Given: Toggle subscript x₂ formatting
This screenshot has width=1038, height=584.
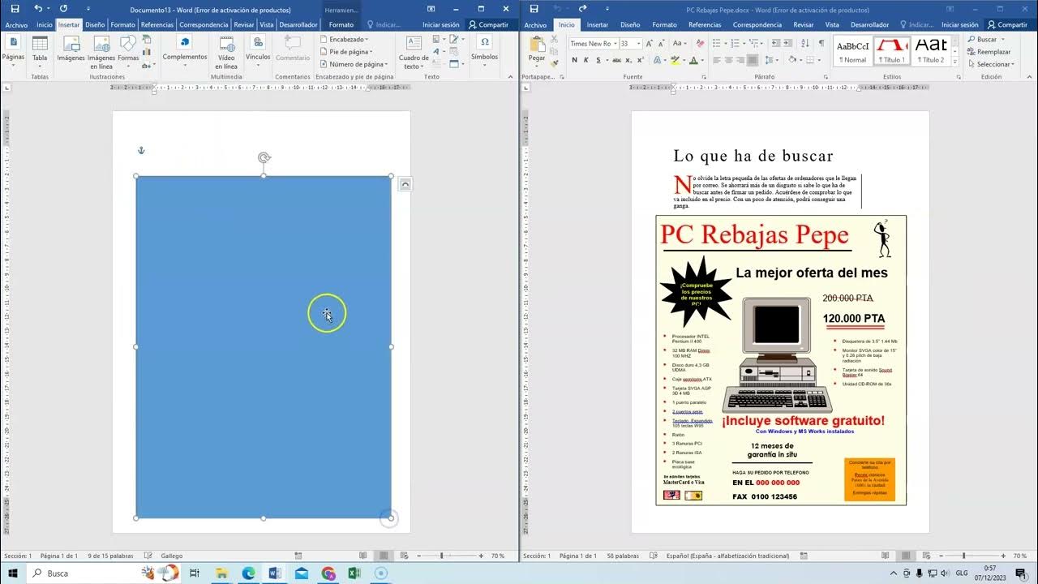Looking at the screenshot, I should point(628,60).
